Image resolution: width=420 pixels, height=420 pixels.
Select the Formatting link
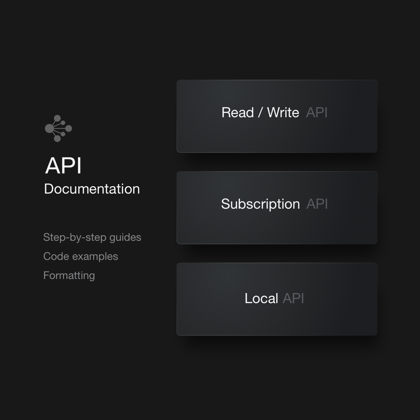(69, 275)
